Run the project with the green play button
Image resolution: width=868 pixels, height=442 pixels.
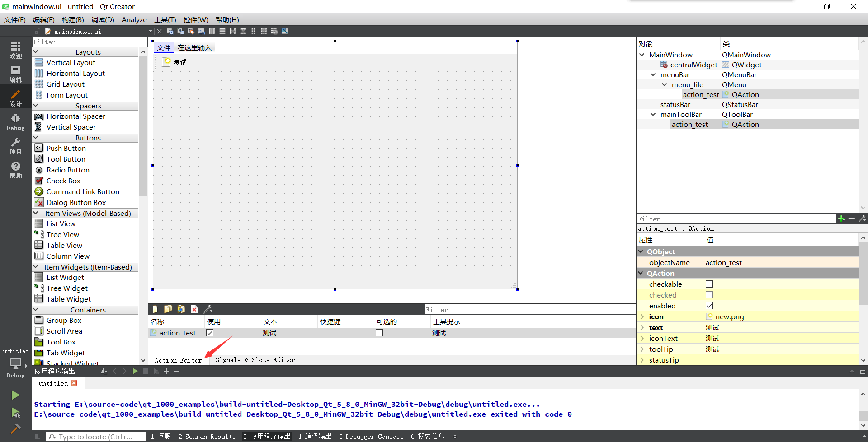15,395
